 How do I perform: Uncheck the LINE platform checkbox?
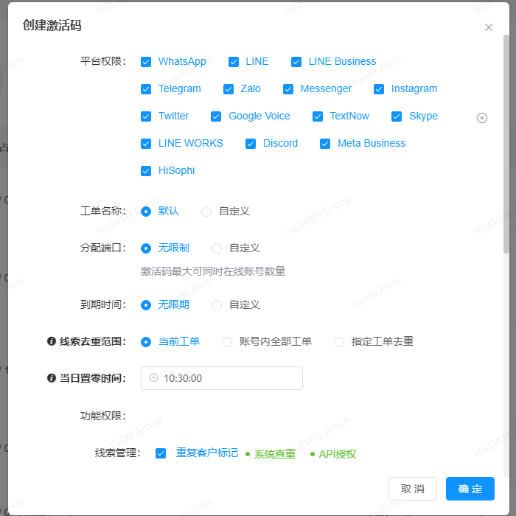click(x=234, y=62)
